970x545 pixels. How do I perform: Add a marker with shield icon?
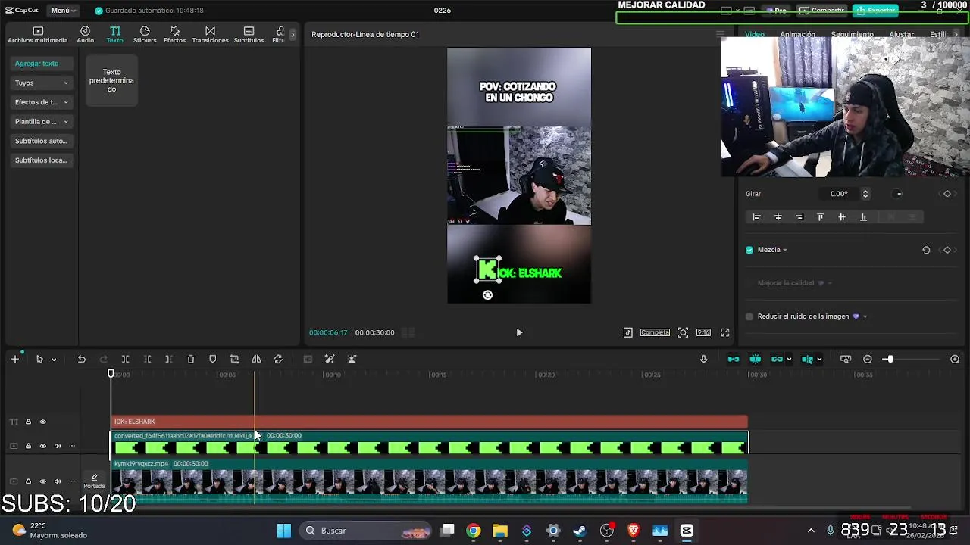pos(212,359)
